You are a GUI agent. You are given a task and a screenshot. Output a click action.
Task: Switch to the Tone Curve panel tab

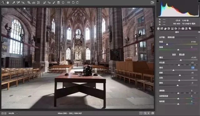[162, 29]
